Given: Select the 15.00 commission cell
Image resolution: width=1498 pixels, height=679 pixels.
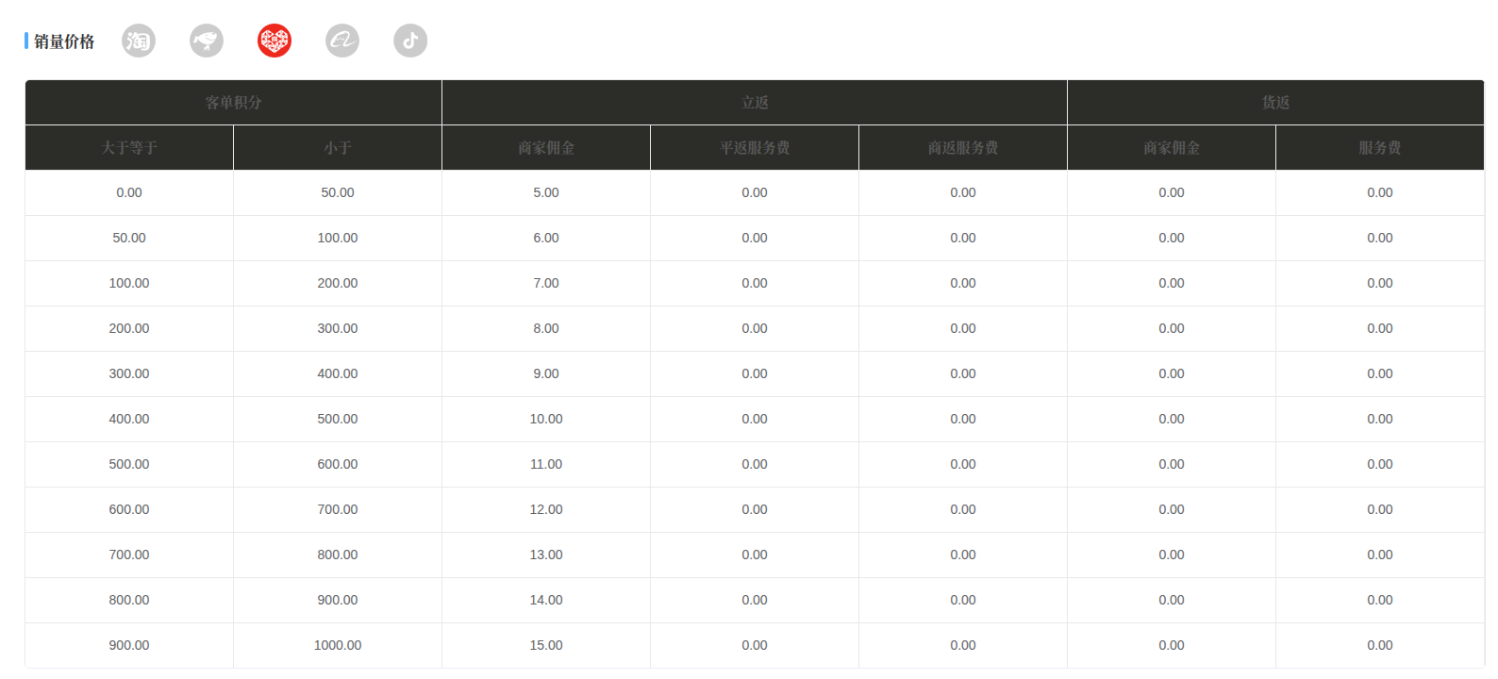Looking at the screenshot, I should (546, 645).
